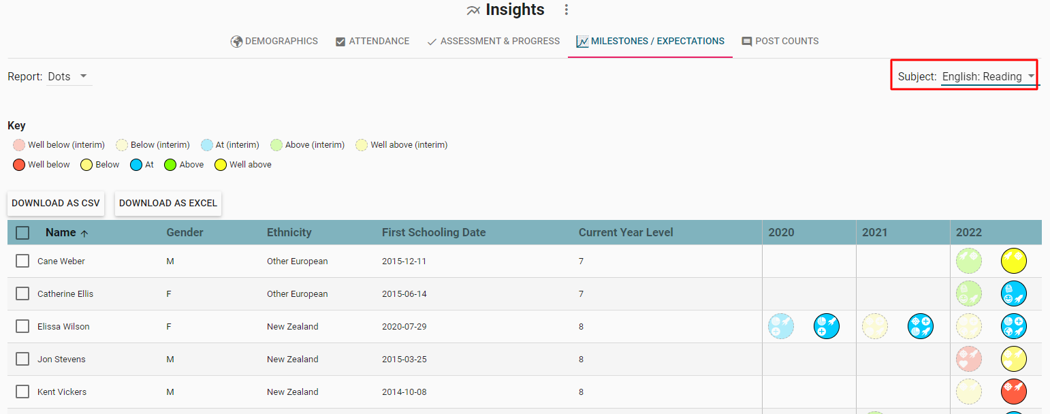Click the date 2015-12-11
This screenshot has height=414, width=1050.
click(x=404, y=261)
